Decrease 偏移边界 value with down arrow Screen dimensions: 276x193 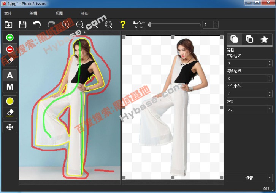pyautogui.click(x=270, y=80)
